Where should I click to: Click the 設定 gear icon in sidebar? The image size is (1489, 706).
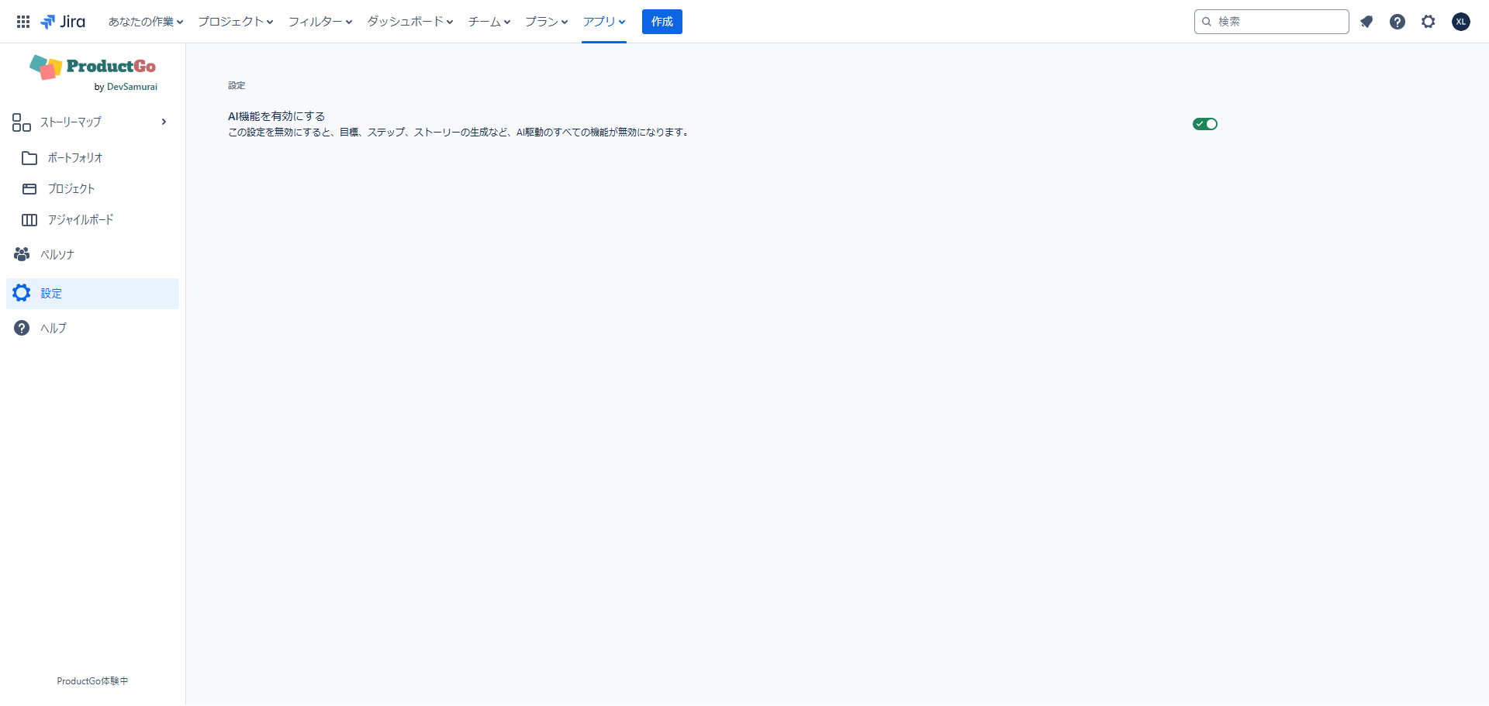point(21,293)
